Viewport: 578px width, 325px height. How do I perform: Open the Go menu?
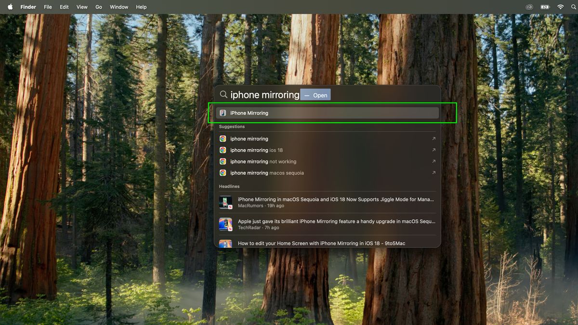pyautogui.click(x=99, y=7)
